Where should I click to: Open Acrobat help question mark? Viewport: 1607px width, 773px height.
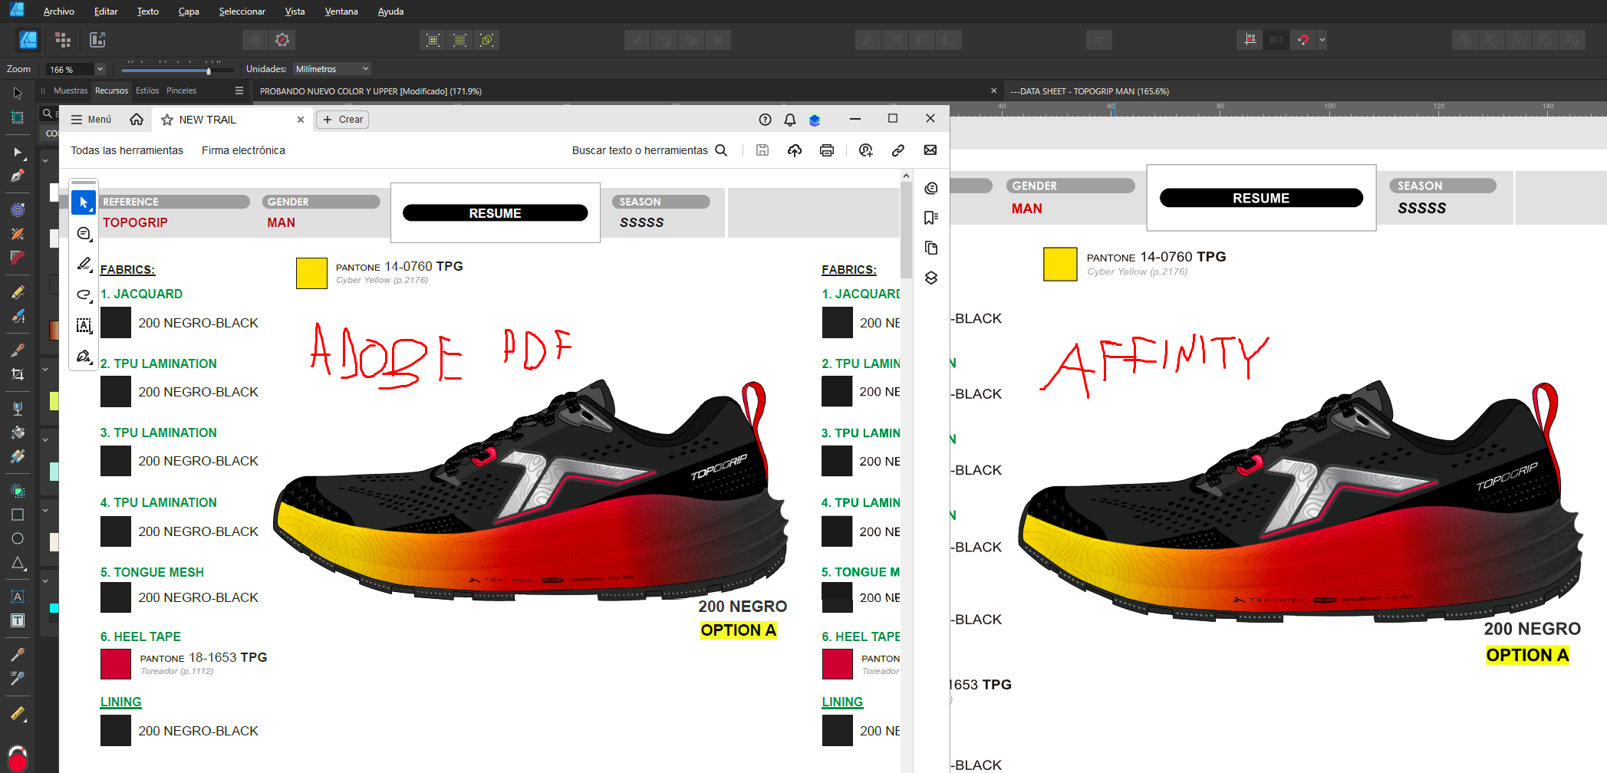pyautogui.click(x=765, y=120)
